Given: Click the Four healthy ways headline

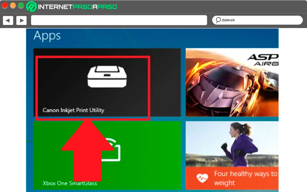Looking at the screenshot, I should click(246, 178).
